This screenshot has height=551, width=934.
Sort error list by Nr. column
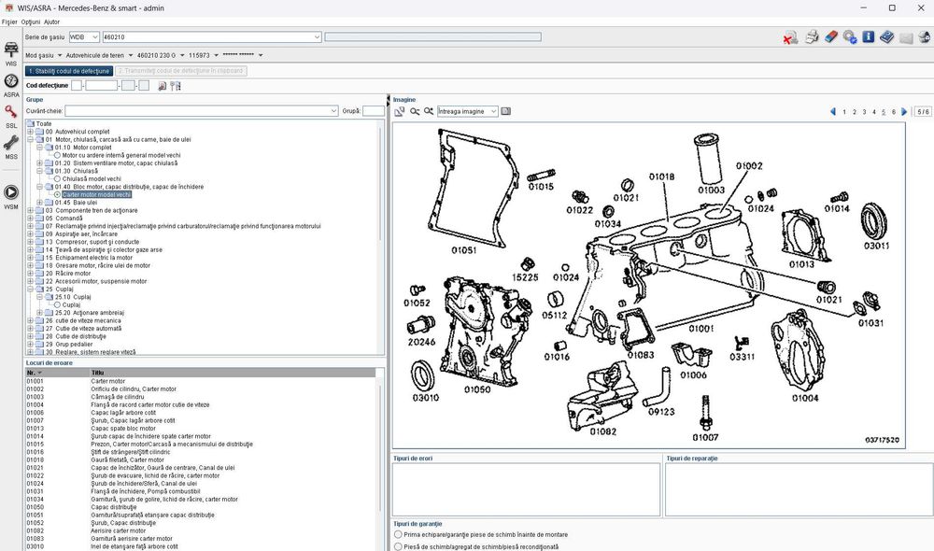coord(57,373)
